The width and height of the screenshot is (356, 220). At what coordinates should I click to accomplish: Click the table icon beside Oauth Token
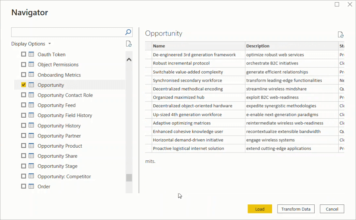(31, 54)
